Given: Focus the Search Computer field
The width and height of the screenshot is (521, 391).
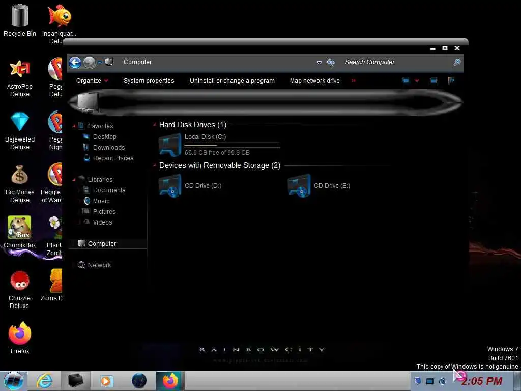Looking at the screenshot, I should click(397, 62).
